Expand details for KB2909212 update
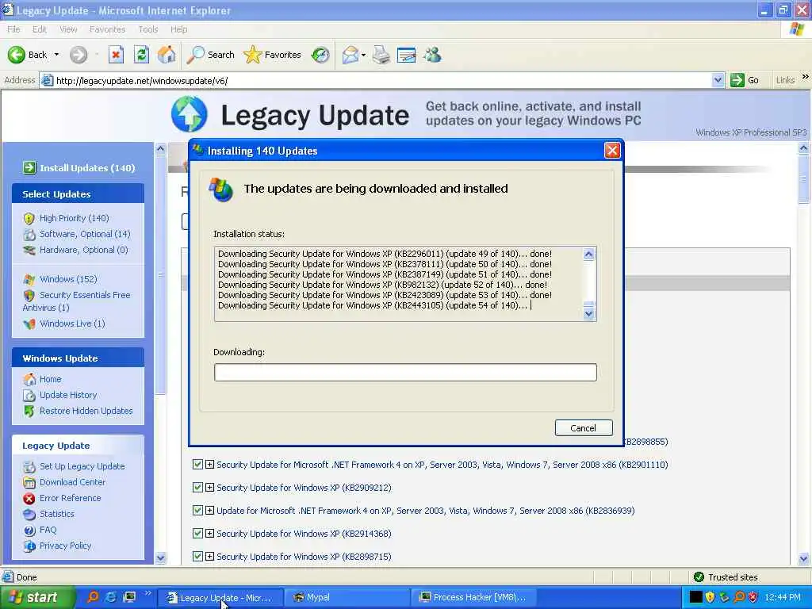 coord(209,488)
